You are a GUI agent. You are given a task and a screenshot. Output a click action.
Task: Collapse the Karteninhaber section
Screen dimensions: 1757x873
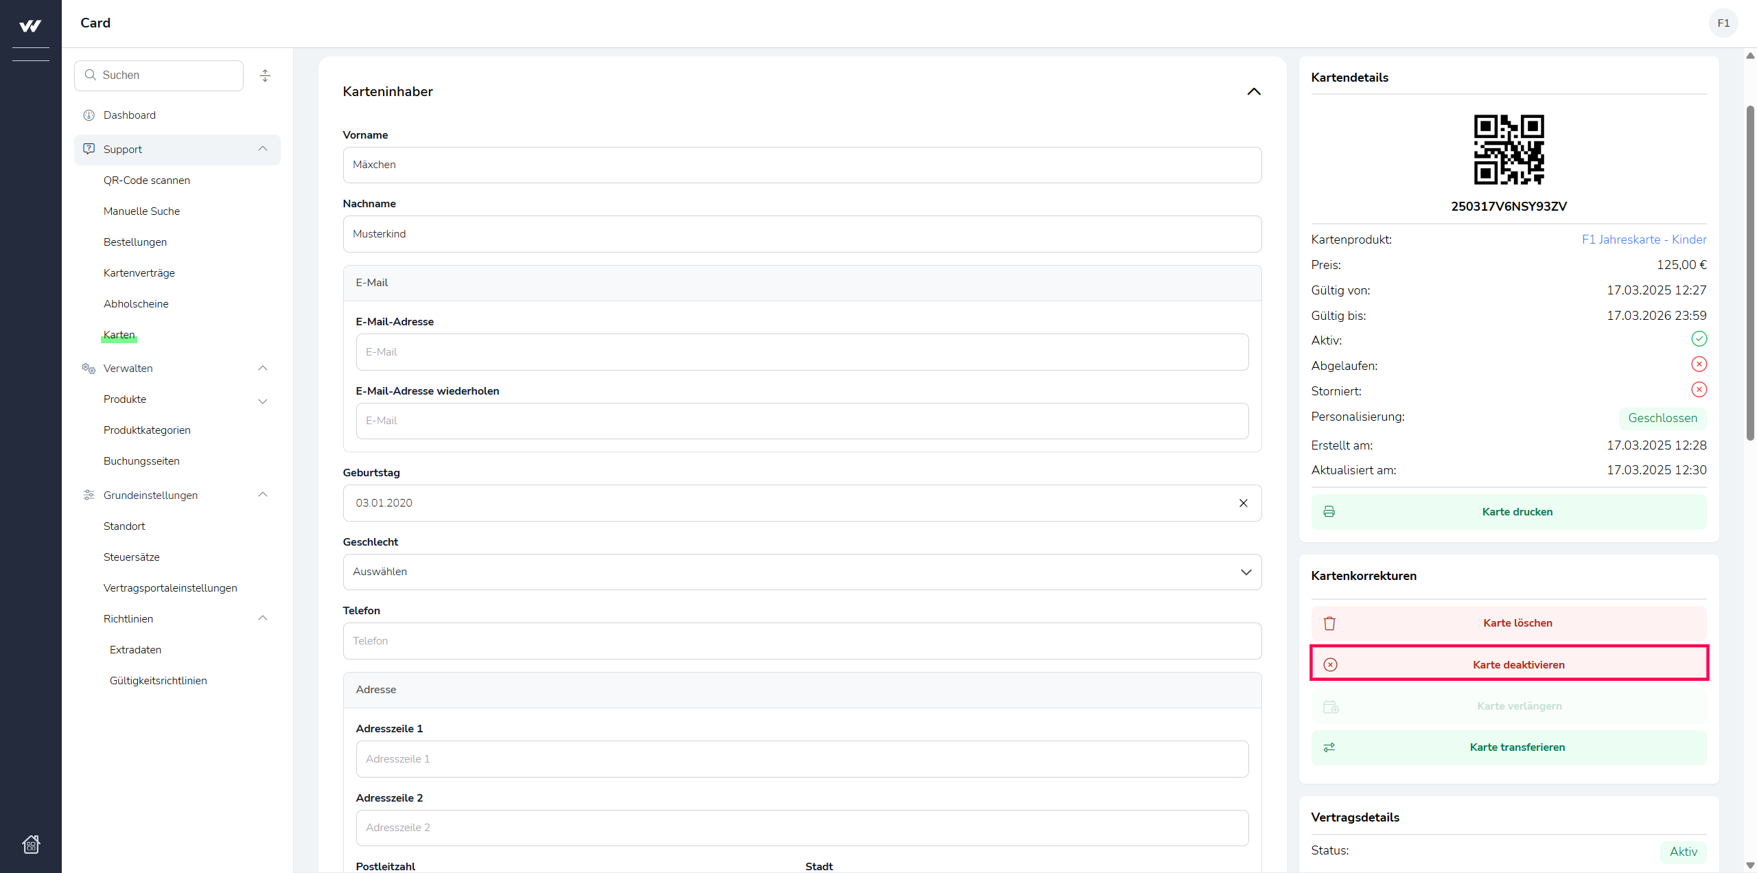click(x=1253, y=92)
